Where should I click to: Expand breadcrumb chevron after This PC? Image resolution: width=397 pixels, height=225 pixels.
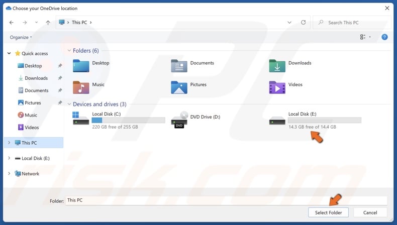(90, 22)
